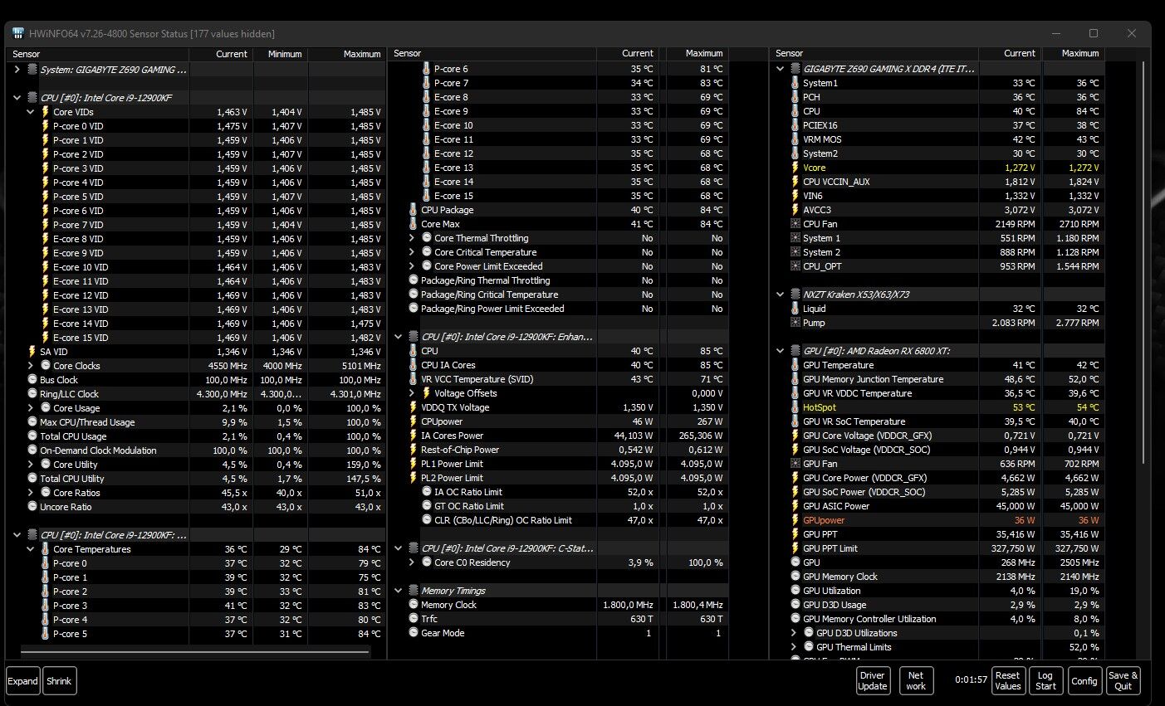Screen dimensions: 1165x706
Task: Expand the GPU Thermal Limits group
Action: coord(794,647)
